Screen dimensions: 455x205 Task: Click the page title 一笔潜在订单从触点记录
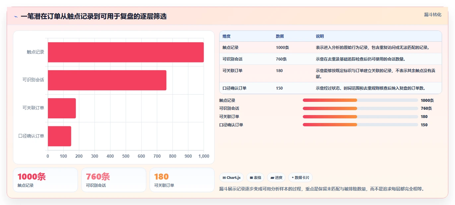[x=94, y=16]
